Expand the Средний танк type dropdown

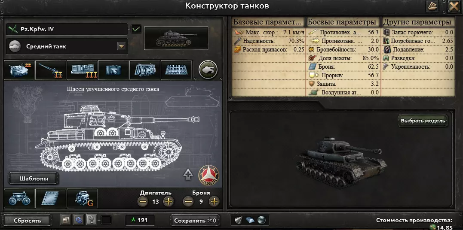tap(122, 46)
